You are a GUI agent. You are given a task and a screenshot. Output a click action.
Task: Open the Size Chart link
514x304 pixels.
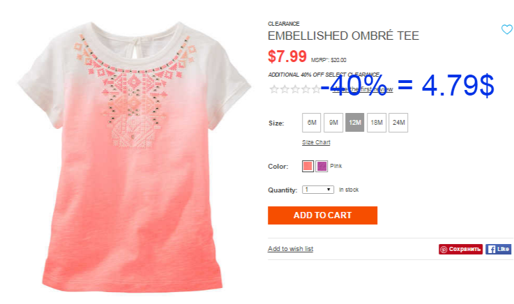316,142
